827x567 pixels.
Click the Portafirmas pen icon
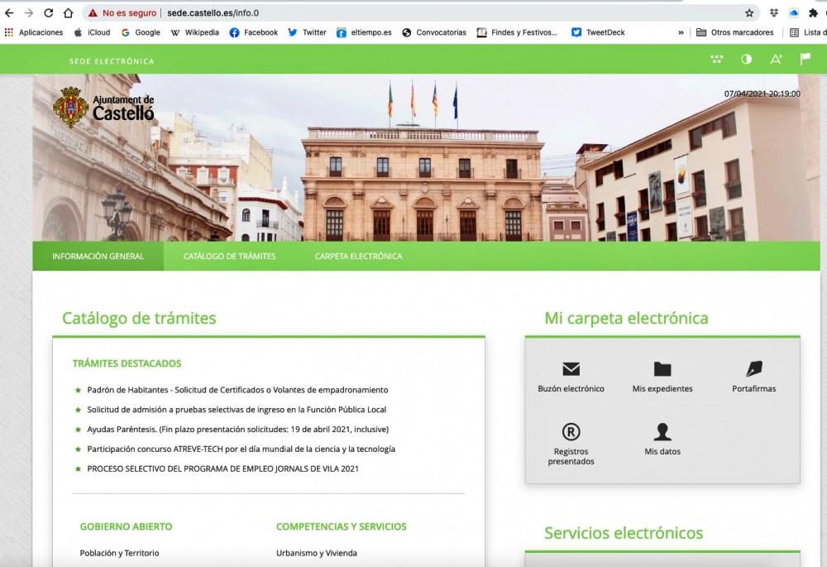tap(753, 369)
